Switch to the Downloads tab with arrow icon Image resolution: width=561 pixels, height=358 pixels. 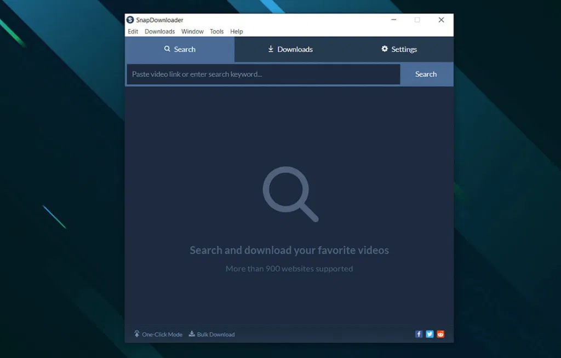(290, 49)
